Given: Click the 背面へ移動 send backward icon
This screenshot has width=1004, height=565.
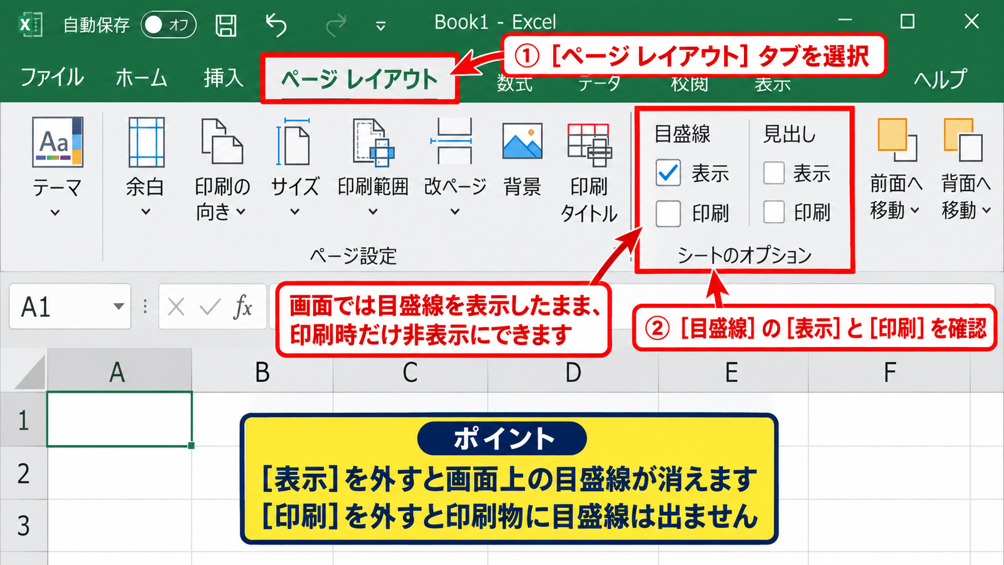Looking at the screenshot, I should (x=963, y=139).
